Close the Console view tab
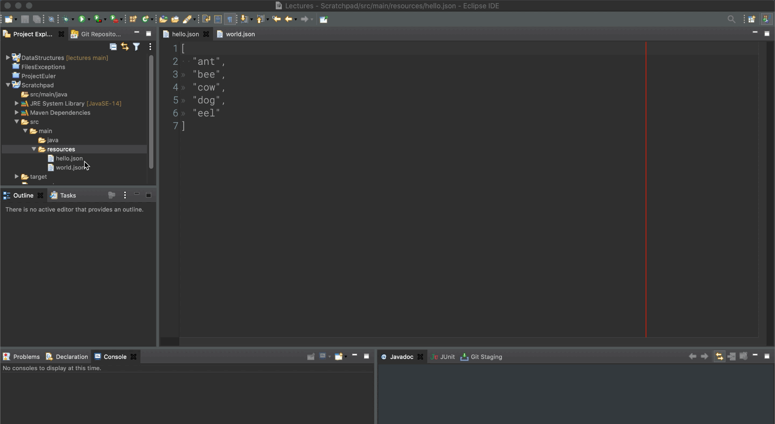Image resolution: width=775 pixels, height=424 pixels. click(x=134, y=357)
